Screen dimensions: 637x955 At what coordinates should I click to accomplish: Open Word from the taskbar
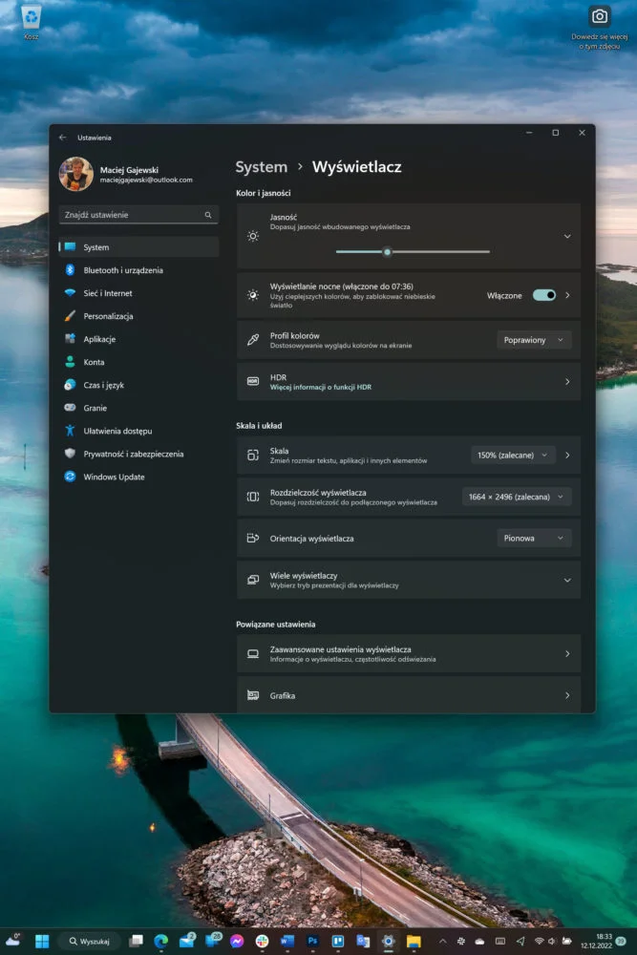(287, 941)
